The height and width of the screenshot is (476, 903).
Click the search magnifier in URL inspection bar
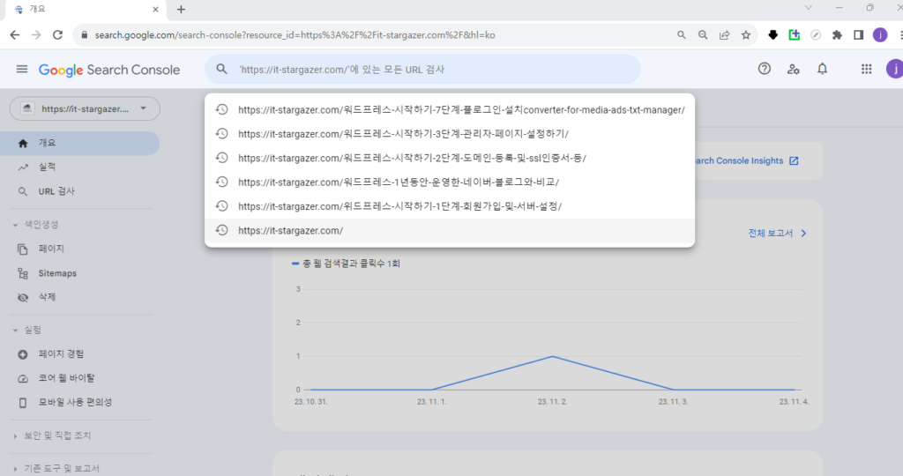point(221,69)
